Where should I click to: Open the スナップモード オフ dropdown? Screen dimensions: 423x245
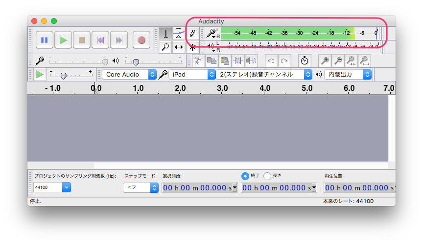point(141,187)
